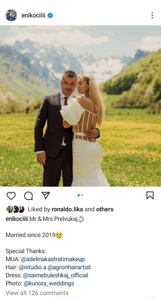This screenshot has height=299, width=161.
Task: Tap the wedding photo in the post
Action: 80,106
